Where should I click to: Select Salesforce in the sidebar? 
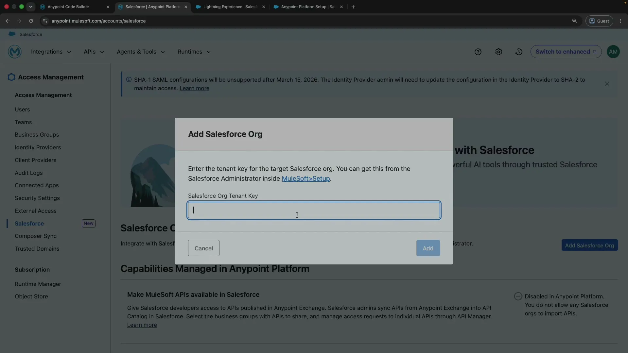[x=29, y=224]
